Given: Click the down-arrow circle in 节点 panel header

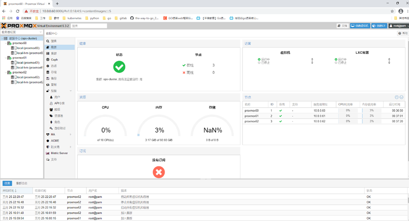Looking at the screenshot, I should click(x=401, y=97).
